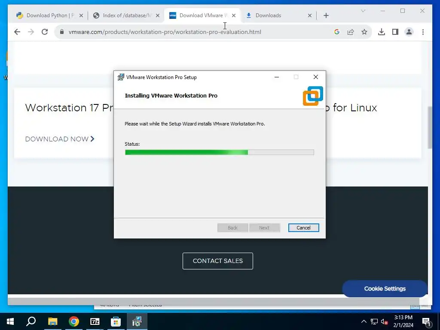Click DOWNLOAD NOW link for Workstation 17

click(59, 139)
